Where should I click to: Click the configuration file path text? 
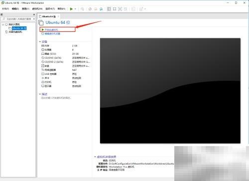[x=141, y=164]
